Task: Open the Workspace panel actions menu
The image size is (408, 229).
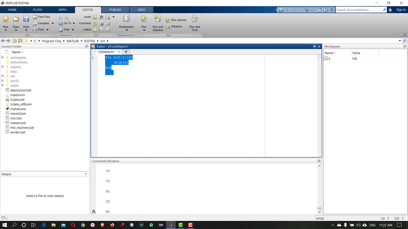Action: (405, 46)
